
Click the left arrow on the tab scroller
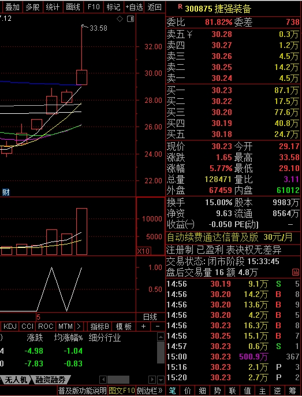(103, 380)
